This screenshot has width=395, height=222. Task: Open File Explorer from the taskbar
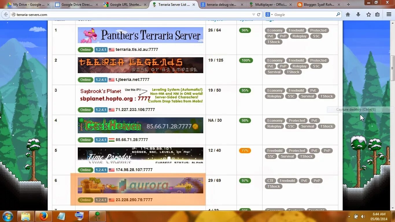pyautogui.click(x=26, y=216)
